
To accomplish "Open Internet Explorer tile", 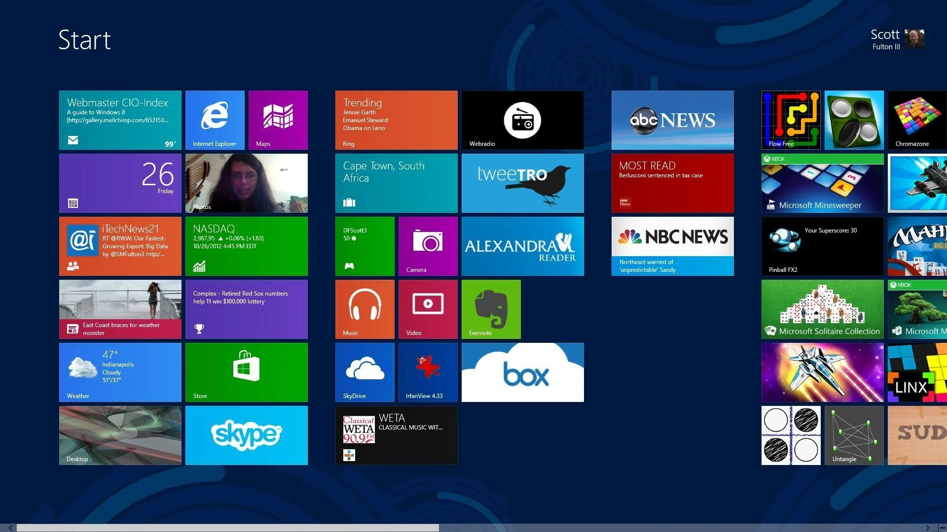I will (215, 120).
